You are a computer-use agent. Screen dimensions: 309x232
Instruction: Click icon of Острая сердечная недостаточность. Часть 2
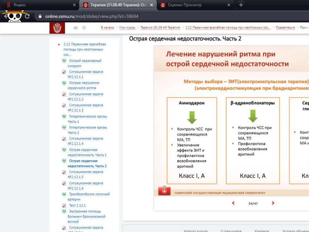point(64,161)
